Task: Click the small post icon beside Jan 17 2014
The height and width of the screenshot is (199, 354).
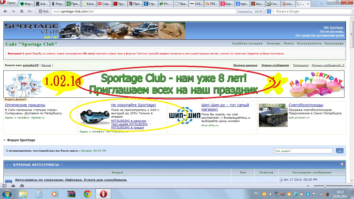Action: [281, 180]
